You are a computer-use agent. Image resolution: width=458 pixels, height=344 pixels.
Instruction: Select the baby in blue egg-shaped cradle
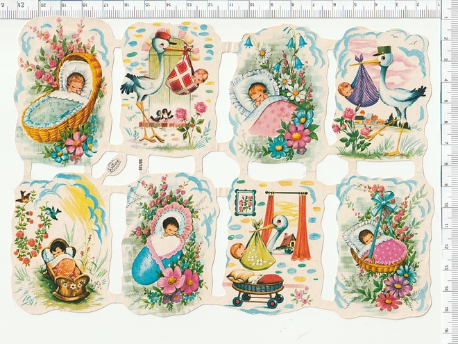point(169,244)
